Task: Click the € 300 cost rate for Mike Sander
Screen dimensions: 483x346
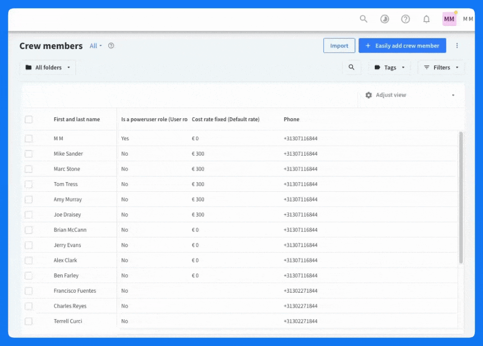Action: click(x=198, y=154)
